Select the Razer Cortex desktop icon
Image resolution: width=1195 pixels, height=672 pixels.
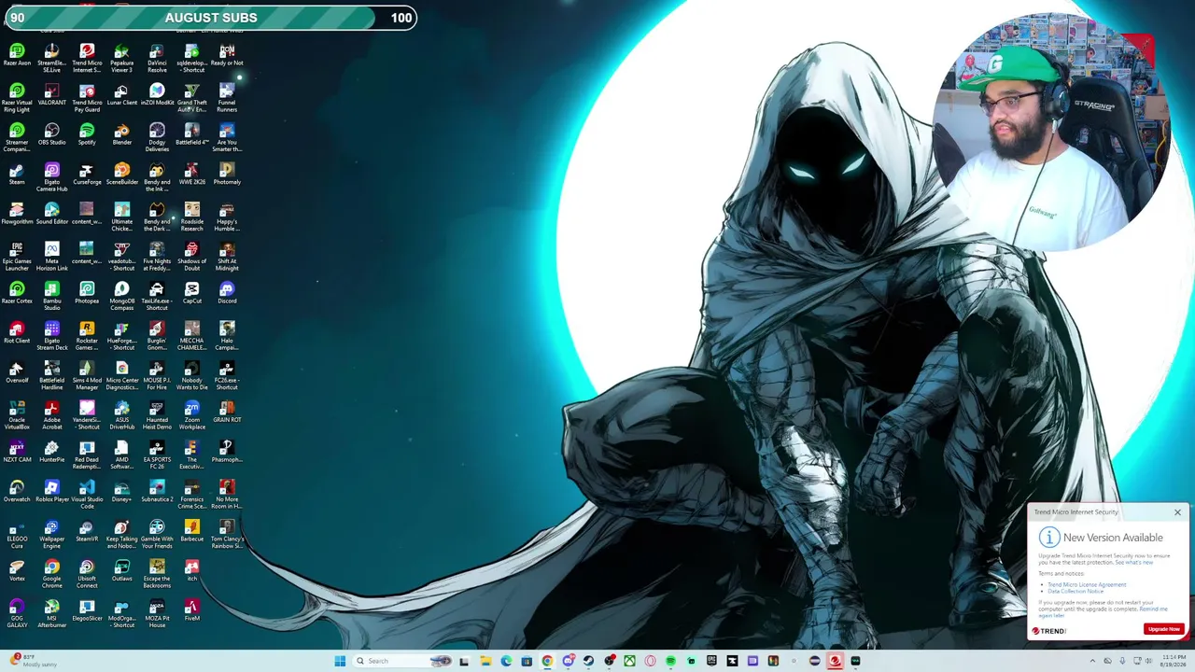(x=17, y=293)
